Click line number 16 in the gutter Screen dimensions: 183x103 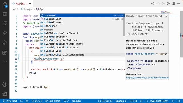[16, 69]
